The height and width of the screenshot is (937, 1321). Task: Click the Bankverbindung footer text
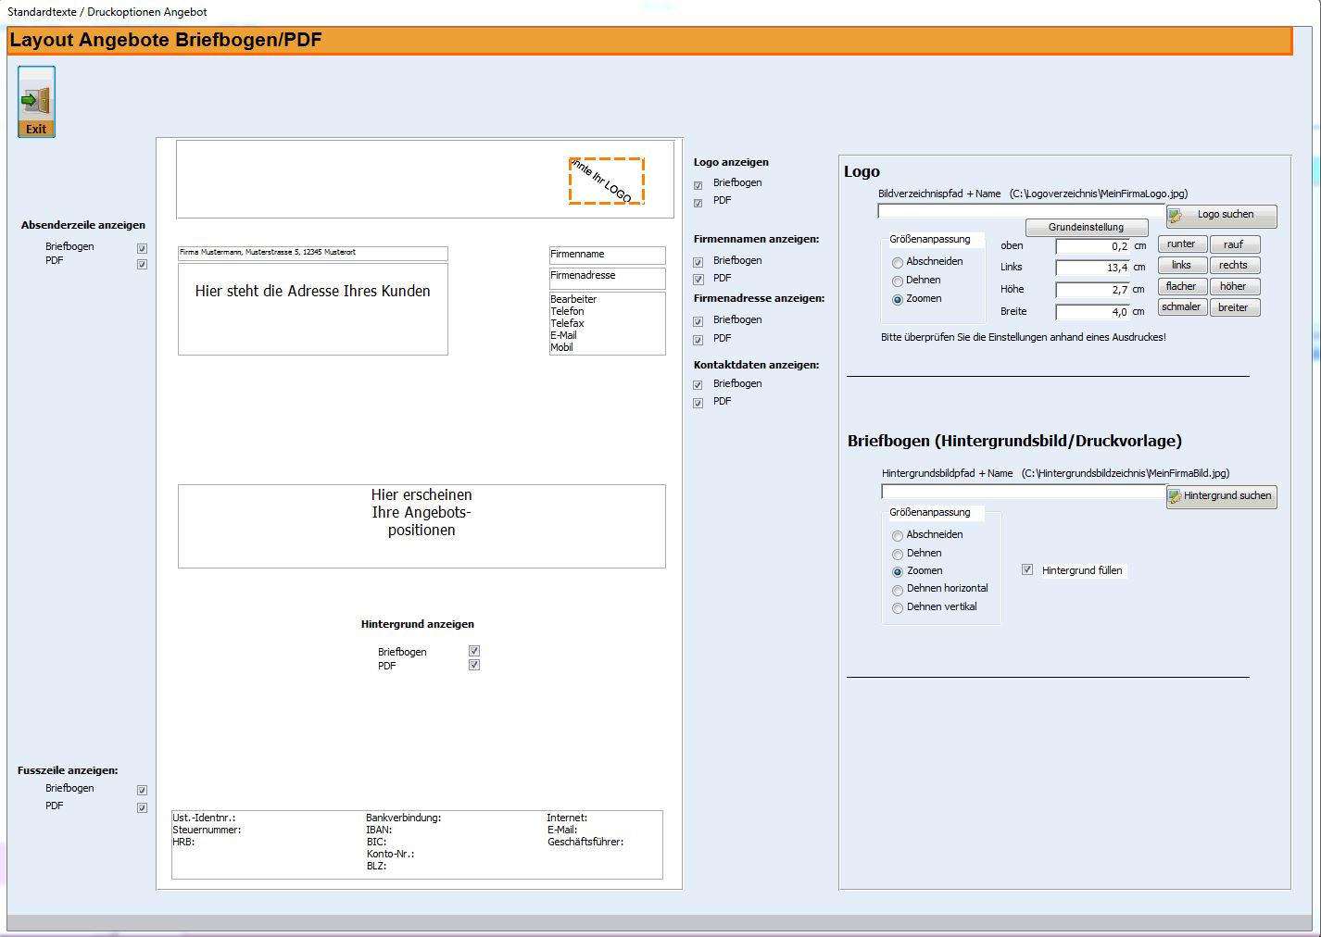[x=403, y=818]
